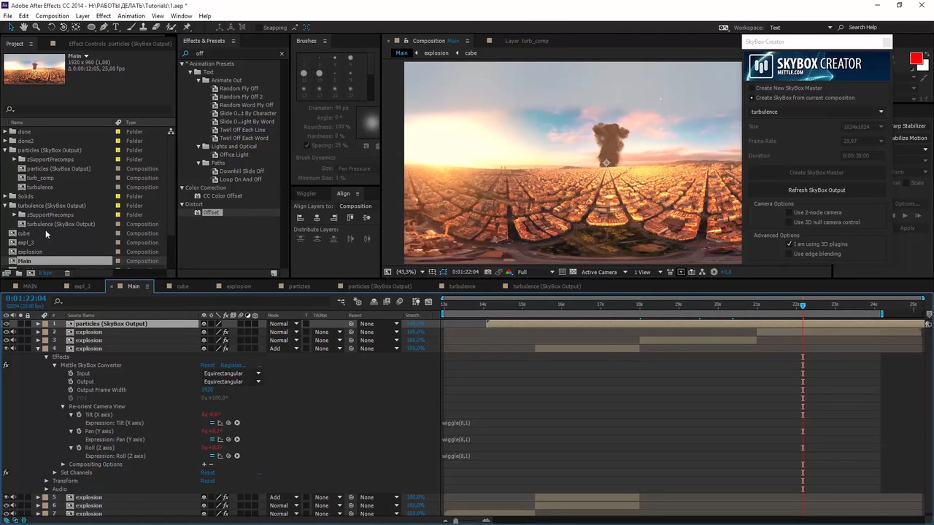This screenshot has height=525, width=934.
Task: Select the Selection arrow tool
Action: pyautogui.click(x=11, y=27)
